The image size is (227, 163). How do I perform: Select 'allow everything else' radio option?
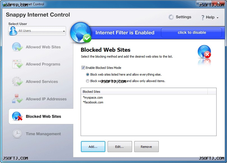(x=88, y=74)
